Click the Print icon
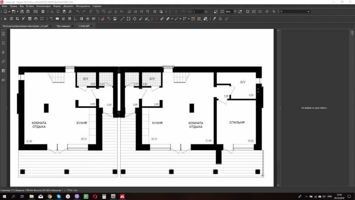 (x=43, y=12)
